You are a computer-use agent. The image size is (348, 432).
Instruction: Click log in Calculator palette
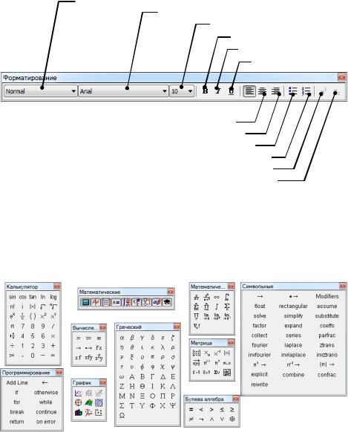click(x=53, y=297)
